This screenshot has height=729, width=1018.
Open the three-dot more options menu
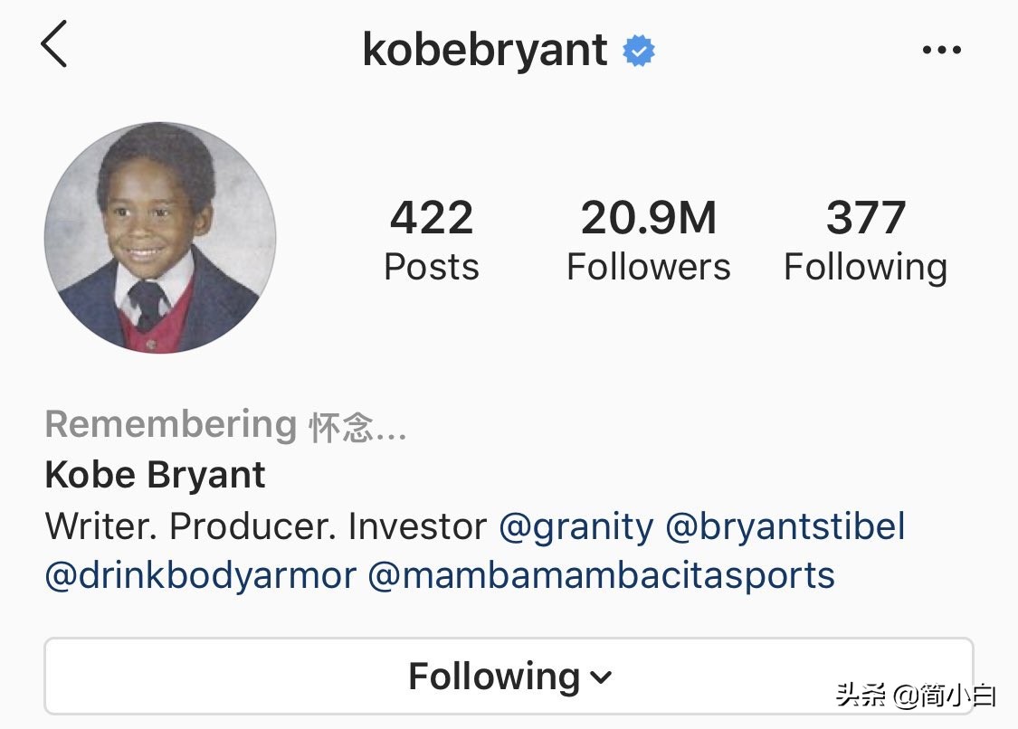941,50
